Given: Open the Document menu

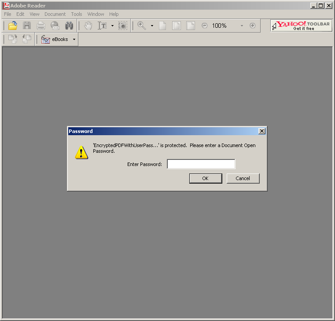Looking at the screenshot, I should (x=55, y=14).
